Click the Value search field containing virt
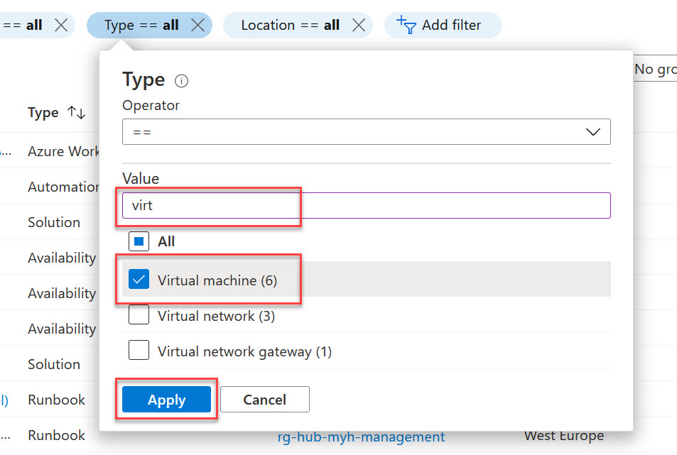This screenshot has height=455, width=677. tap(366, 206)
